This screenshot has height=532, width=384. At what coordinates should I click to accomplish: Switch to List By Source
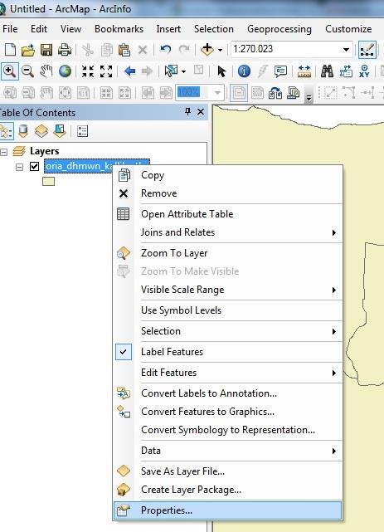(23, 131)
